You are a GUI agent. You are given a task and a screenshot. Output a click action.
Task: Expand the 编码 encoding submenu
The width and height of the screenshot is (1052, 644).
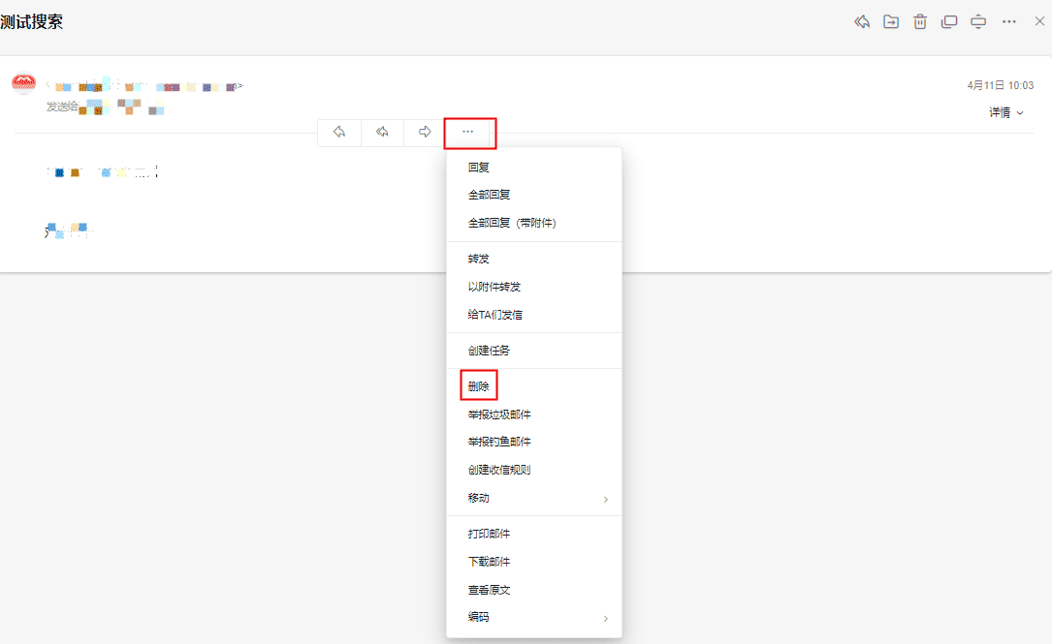533,617
